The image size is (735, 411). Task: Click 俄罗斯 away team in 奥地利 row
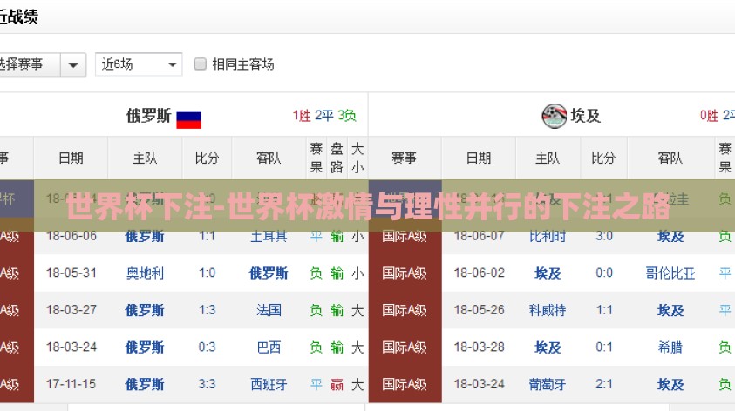[269, 273]
